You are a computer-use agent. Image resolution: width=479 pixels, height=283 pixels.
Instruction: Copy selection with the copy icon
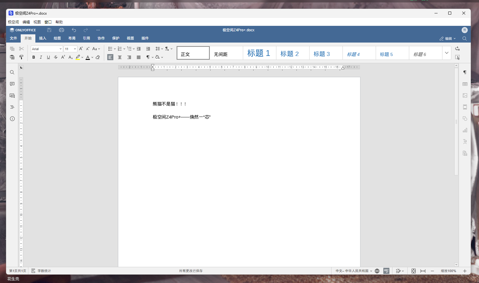pos(12,49)
